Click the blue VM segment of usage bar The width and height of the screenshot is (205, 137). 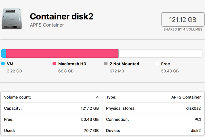click(4, 54)
